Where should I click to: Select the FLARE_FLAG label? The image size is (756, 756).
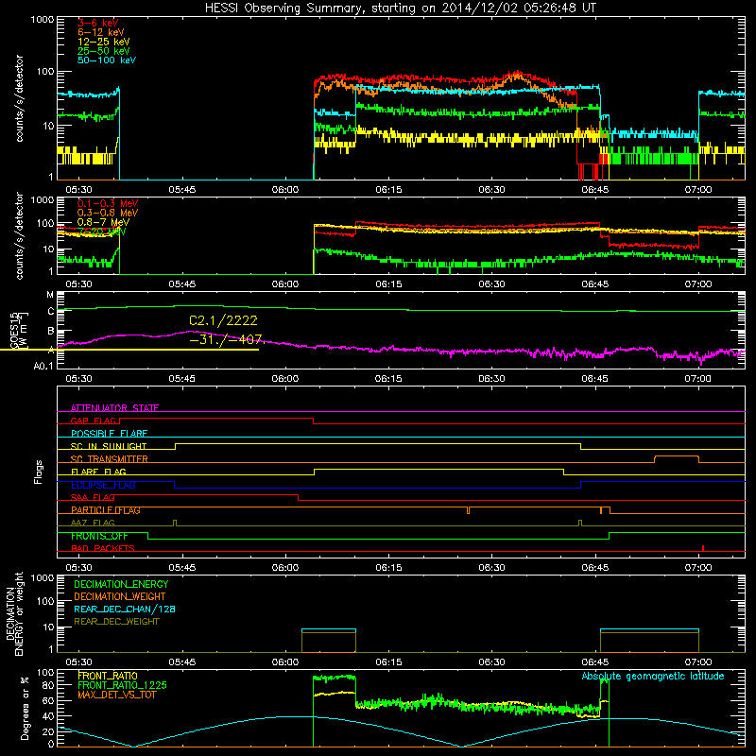[x=98, y=472]
